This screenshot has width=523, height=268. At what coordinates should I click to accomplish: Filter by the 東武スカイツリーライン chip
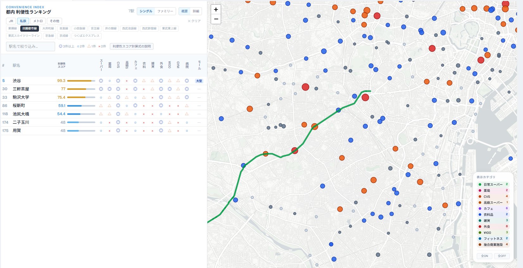24,36
